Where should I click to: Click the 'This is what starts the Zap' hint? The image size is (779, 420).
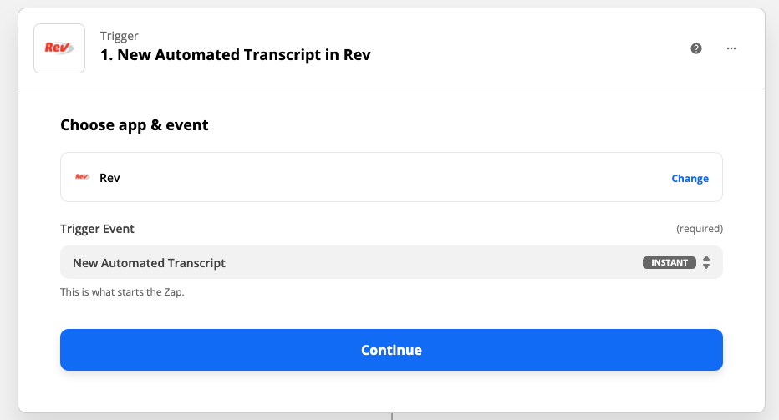click(122, 292)
